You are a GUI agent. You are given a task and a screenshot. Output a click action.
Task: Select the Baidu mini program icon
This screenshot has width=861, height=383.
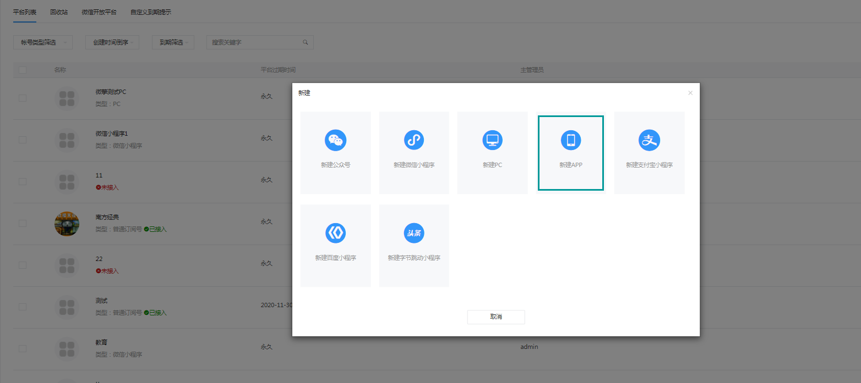pyautogui.click(x=335, y=234)
